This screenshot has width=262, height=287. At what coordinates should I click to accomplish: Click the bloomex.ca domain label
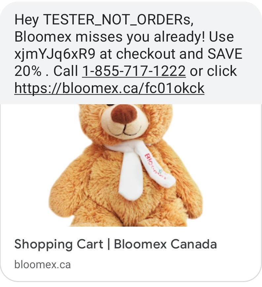(x=43, y=265)
